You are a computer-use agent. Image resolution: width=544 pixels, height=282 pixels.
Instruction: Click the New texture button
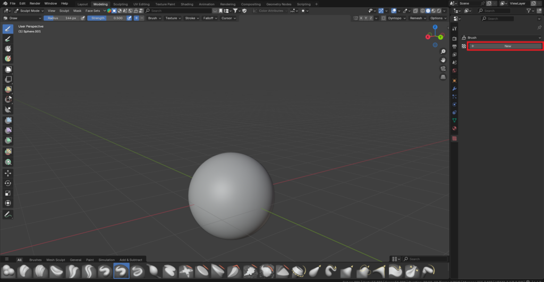505,46
